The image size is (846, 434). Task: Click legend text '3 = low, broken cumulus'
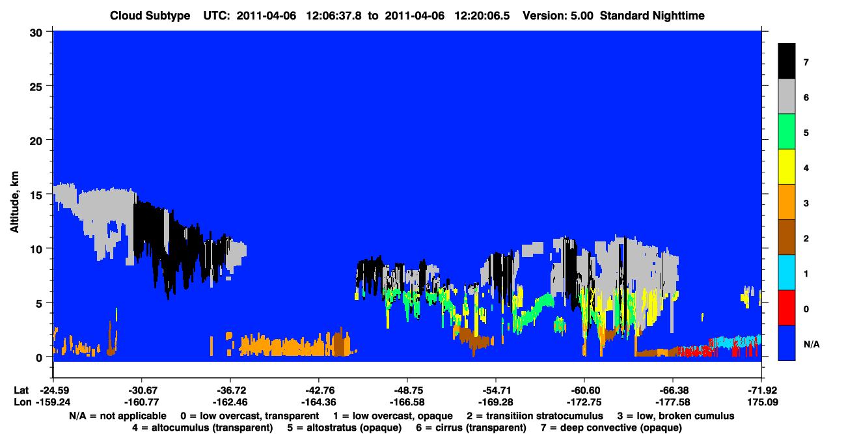(x=676, y=416)
